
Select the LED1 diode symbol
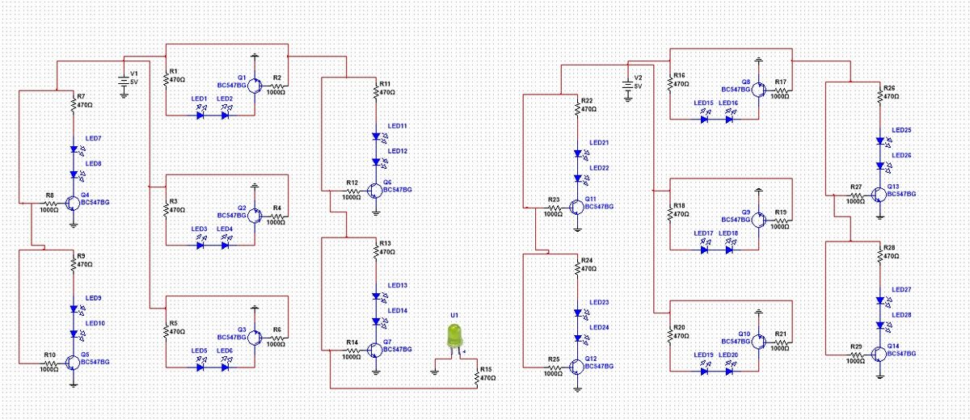coord(200,115)
